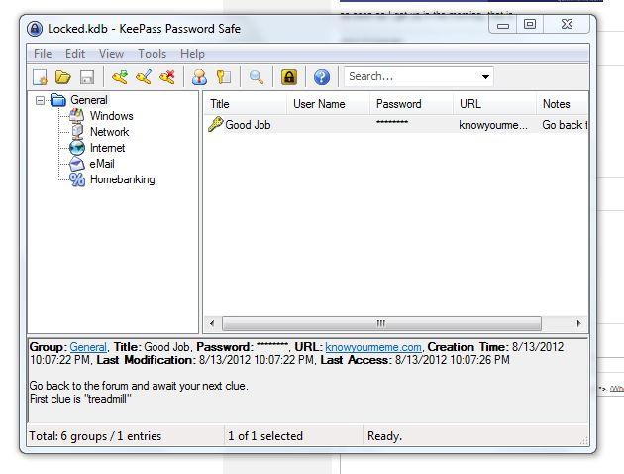
Task: Click the Windows group icon
Action: click(76, 116)
